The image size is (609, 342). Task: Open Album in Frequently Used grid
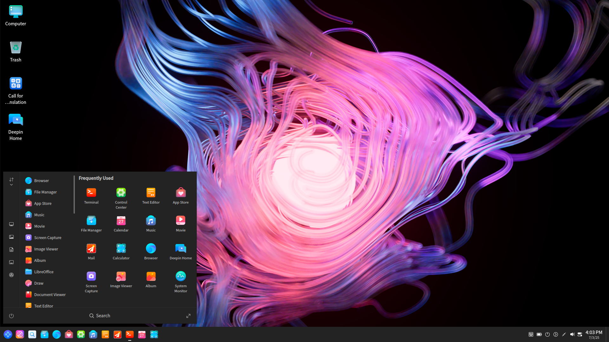click(x=151, y=280)
